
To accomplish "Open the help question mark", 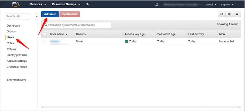I will 237,14.
